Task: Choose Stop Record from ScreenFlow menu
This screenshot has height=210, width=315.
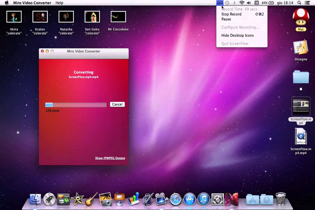Action: 242,14
